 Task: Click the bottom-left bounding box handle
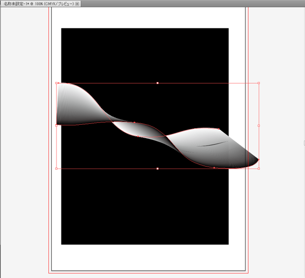coord(56,169)
